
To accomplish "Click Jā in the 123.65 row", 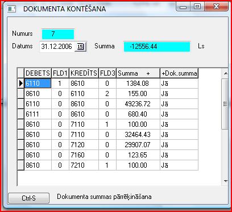I will [x=179, y=155].
